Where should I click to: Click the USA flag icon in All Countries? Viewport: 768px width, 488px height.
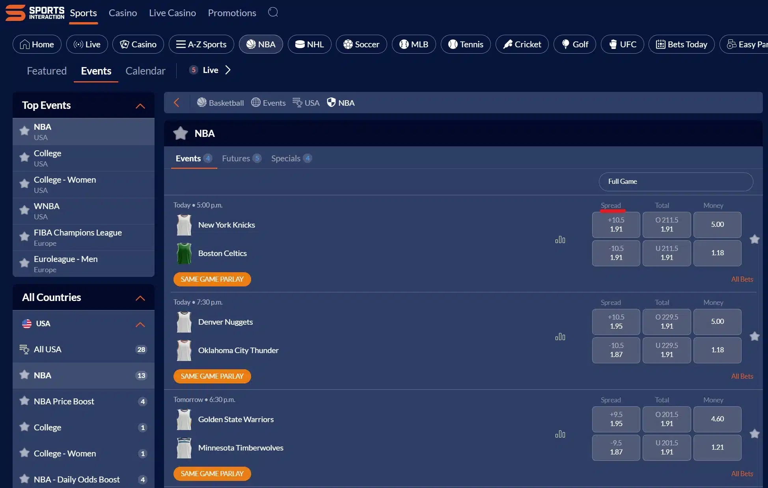(x=27, y=323)
